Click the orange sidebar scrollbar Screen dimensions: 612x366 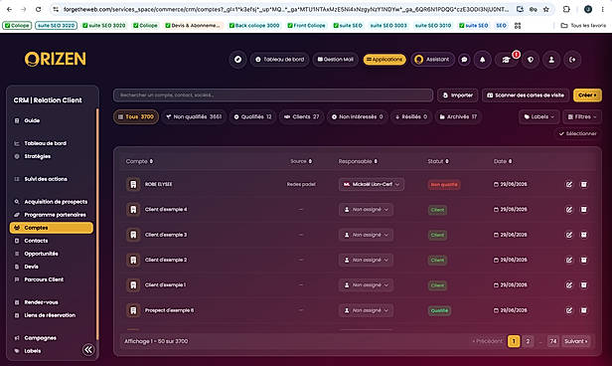[96, 224]
